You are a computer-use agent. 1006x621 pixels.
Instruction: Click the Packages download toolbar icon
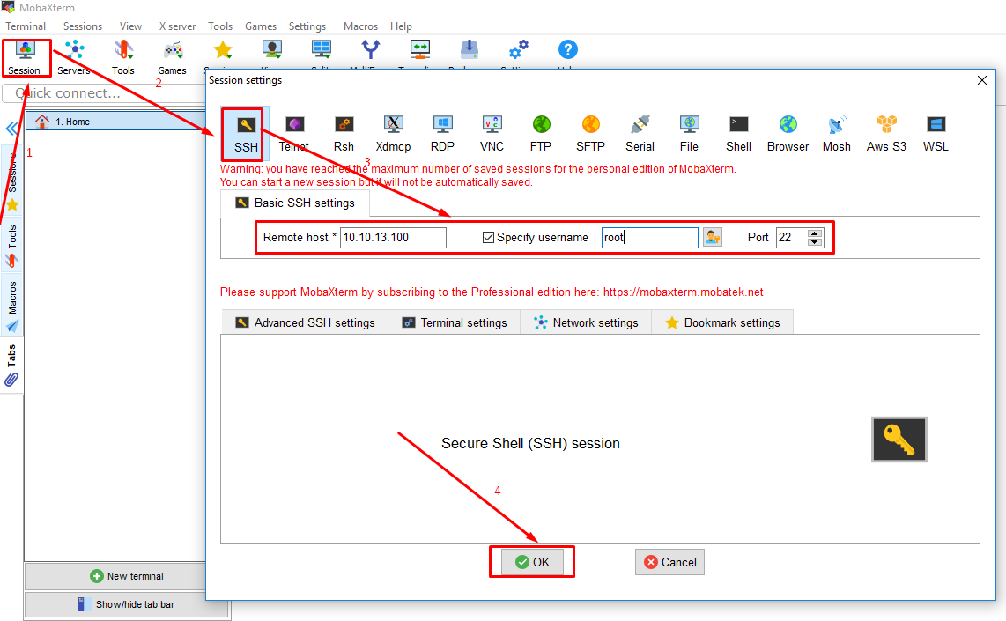coord(469,51)
